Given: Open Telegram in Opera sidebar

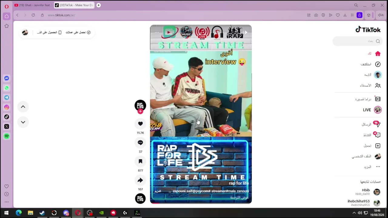Looking at the screenshot, I should 6,97.
